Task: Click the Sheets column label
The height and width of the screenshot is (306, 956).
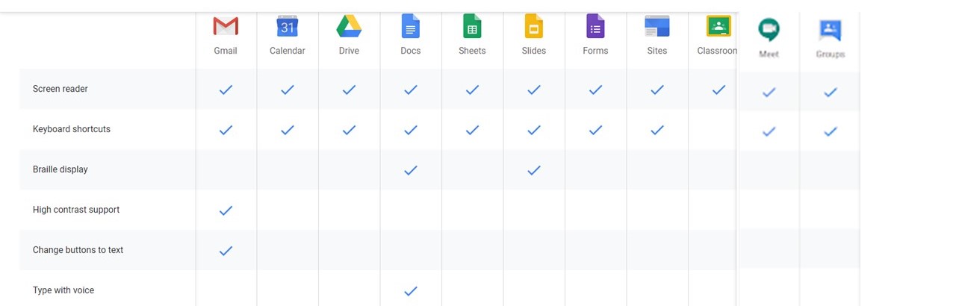Action: pyautogui.click(x=472, y=51)
